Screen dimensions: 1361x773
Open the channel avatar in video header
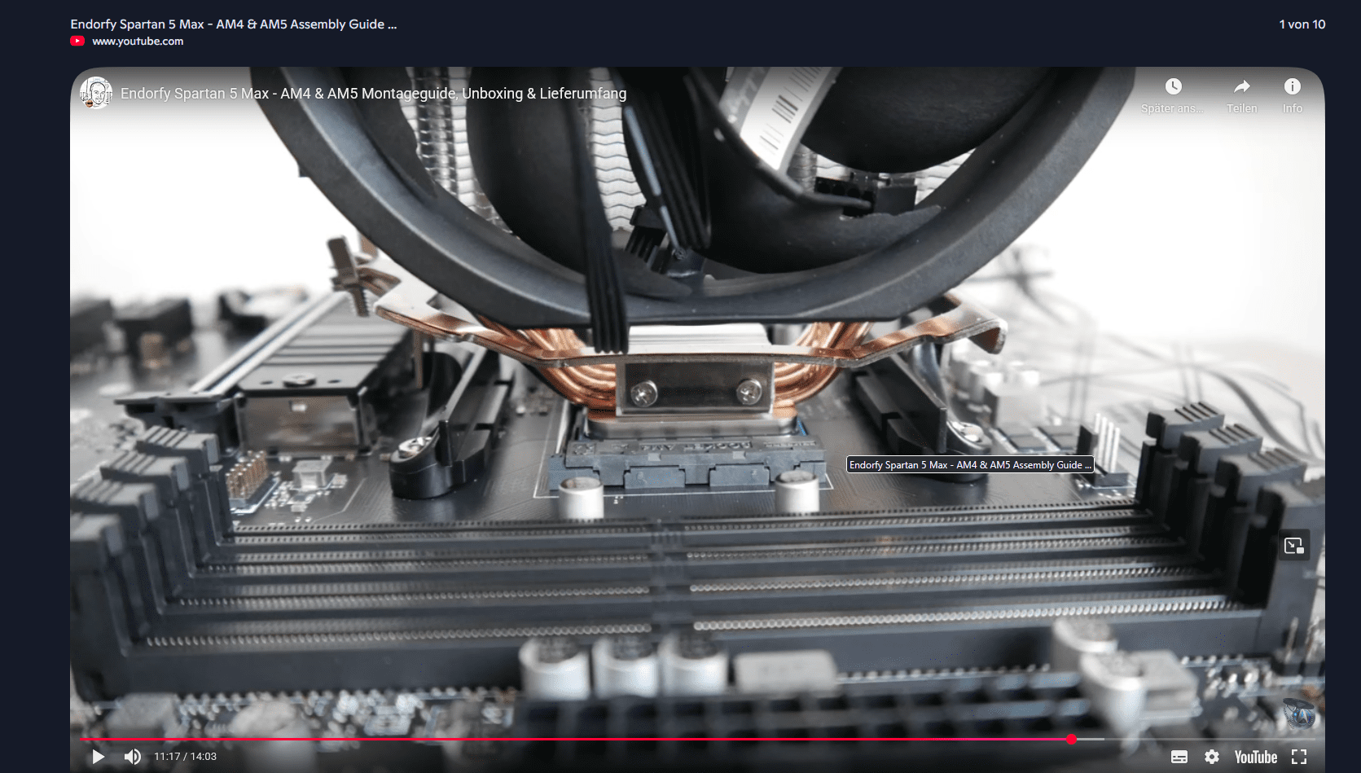pyautogui.click(x=96, y=93)
